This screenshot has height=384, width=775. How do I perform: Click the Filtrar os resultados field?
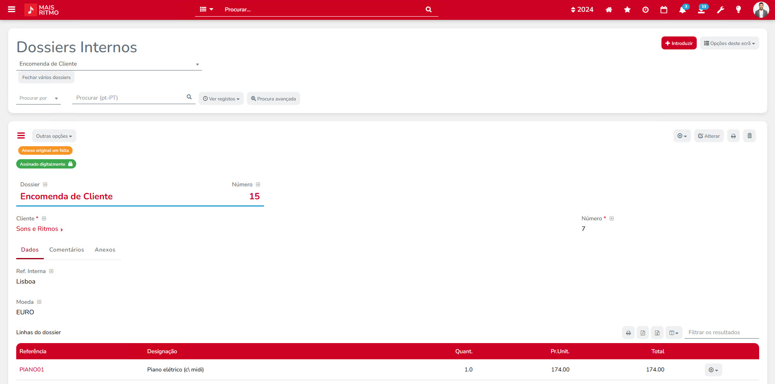pyautogui.click(x=721, y=333)
